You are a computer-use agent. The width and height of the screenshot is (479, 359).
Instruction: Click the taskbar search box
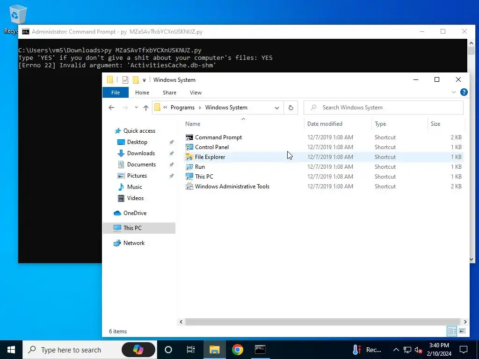point(90,350)
